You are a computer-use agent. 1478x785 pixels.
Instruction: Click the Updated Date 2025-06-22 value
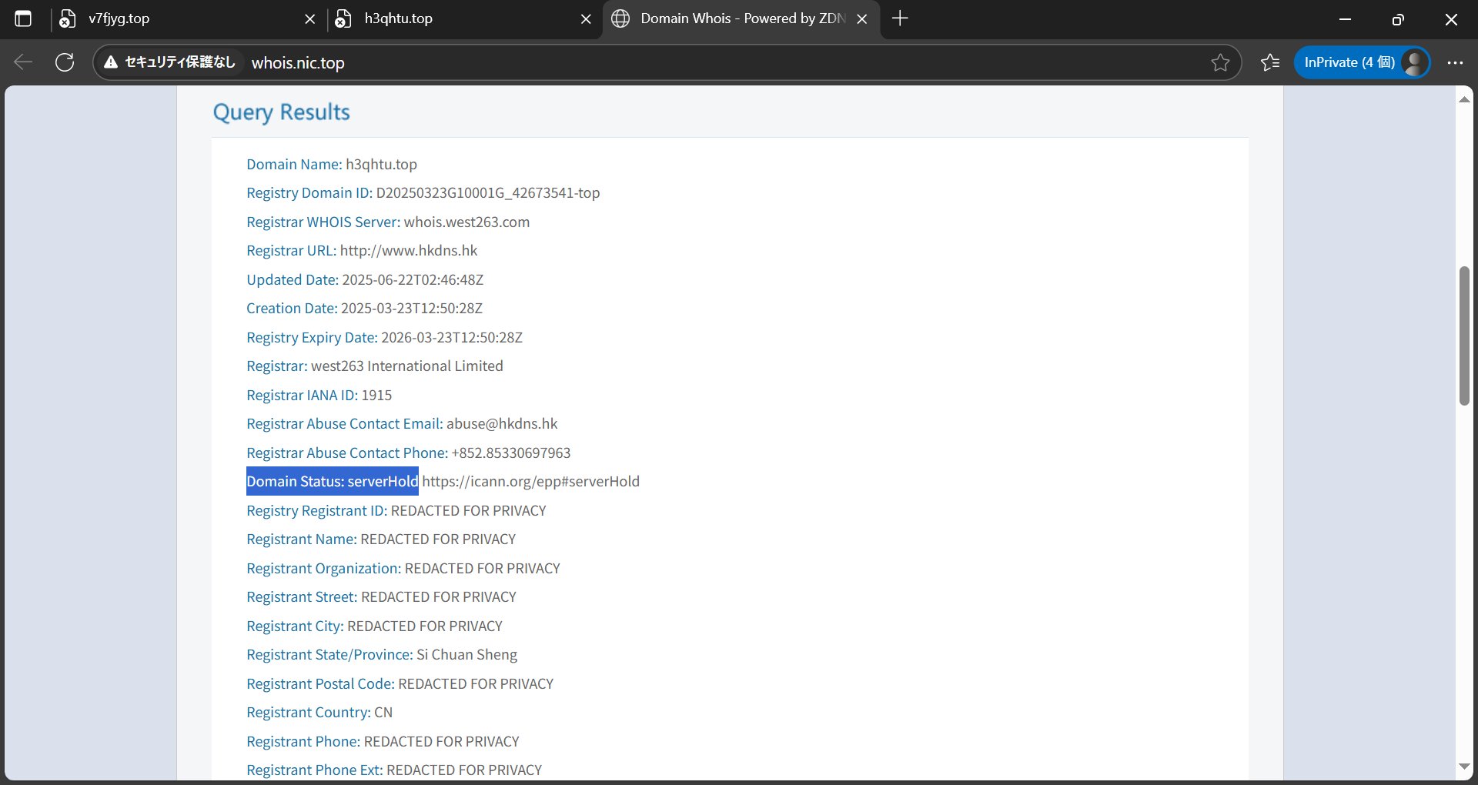pos(413,279)
